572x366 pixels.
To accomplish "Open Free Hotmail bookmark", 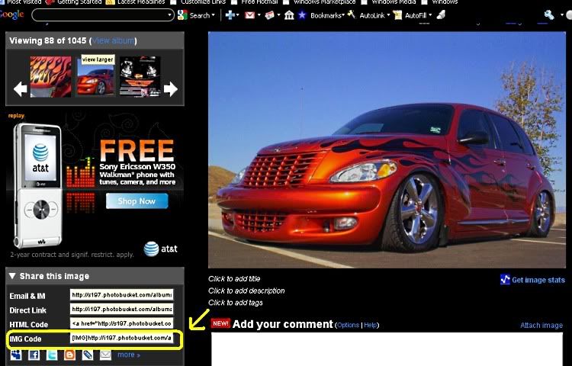I will 255,2.
